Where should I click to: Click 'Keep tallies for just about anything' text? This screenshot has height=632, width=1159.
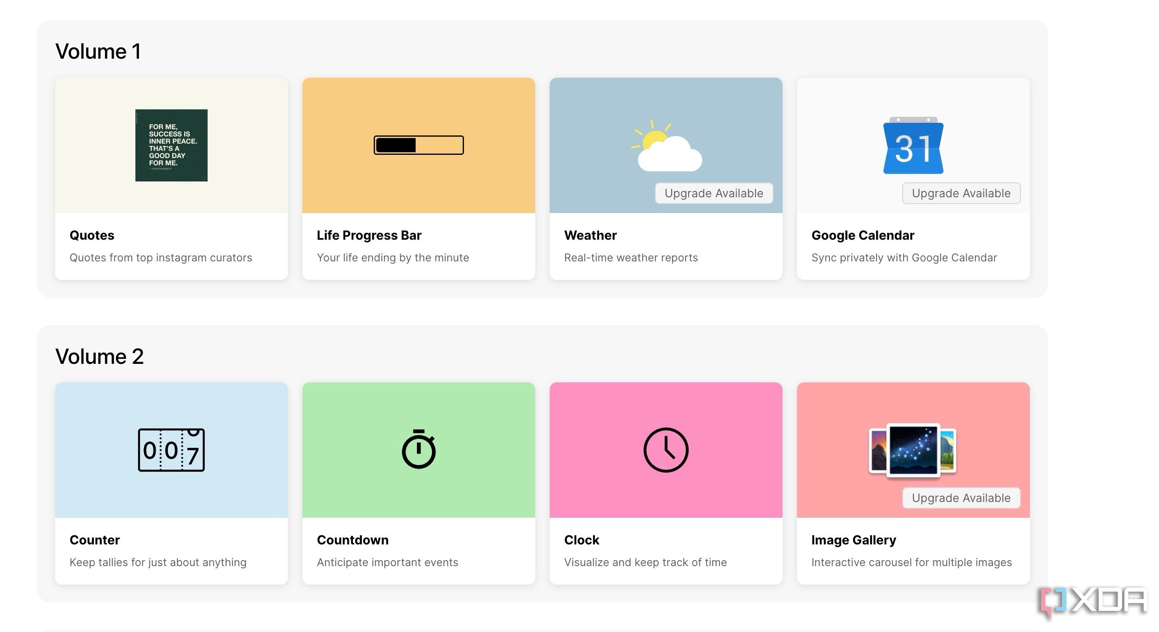(158, 562)
